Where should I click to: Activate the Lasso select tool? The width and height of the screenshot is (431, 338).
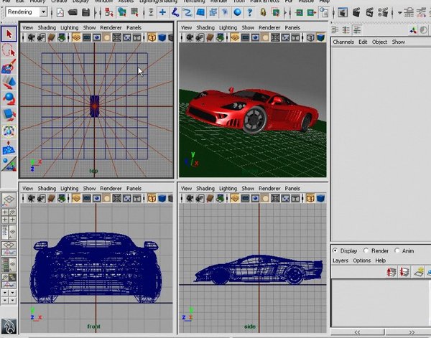click(x=9, y=50)
